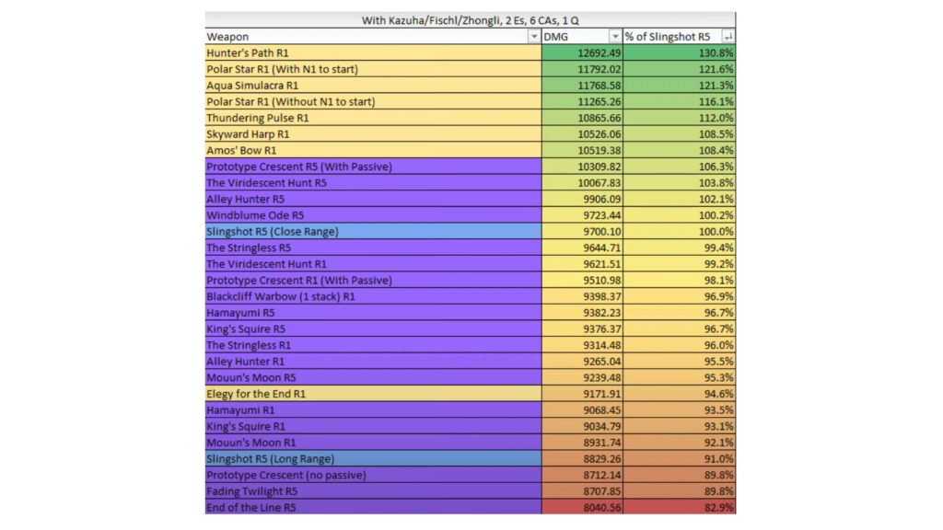Image resolution: width=943 pixels, height=530 pixels.
Task: Select the Alley Hunter R5 cell
Action: click(x=373, y=199)
